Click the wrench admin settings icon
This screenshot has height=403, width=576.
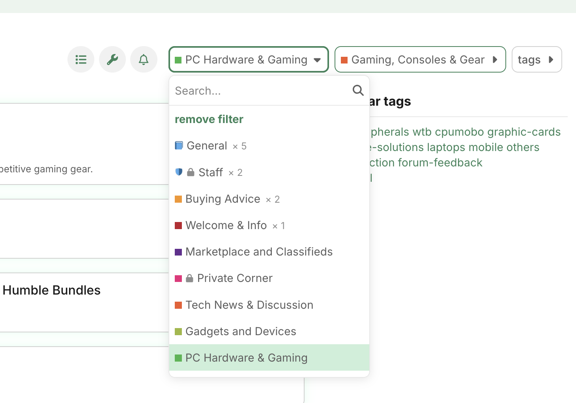point(112,60)
